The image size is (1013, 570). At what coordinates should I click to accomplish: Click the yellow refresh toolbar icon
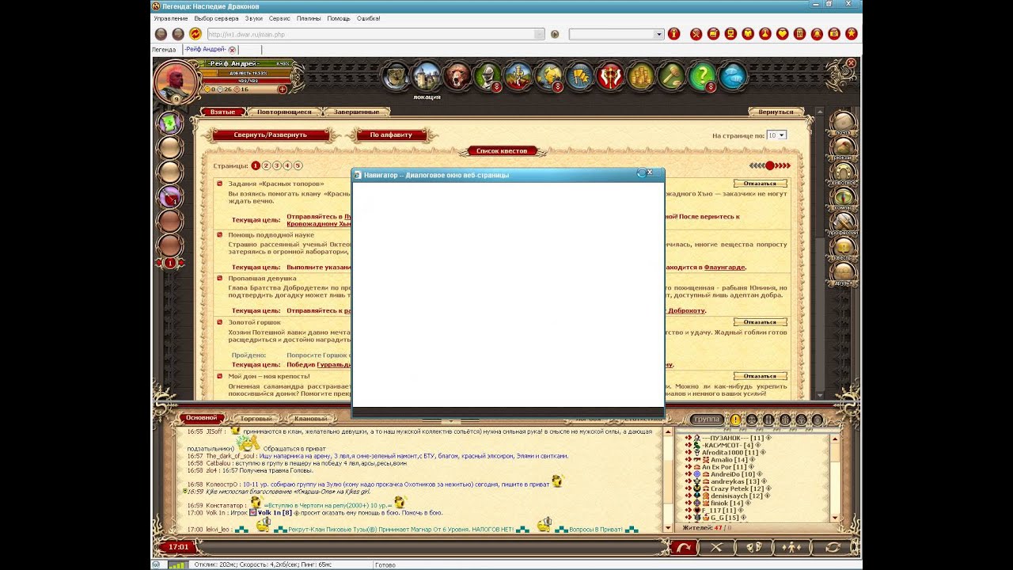(x=195, y=34)
